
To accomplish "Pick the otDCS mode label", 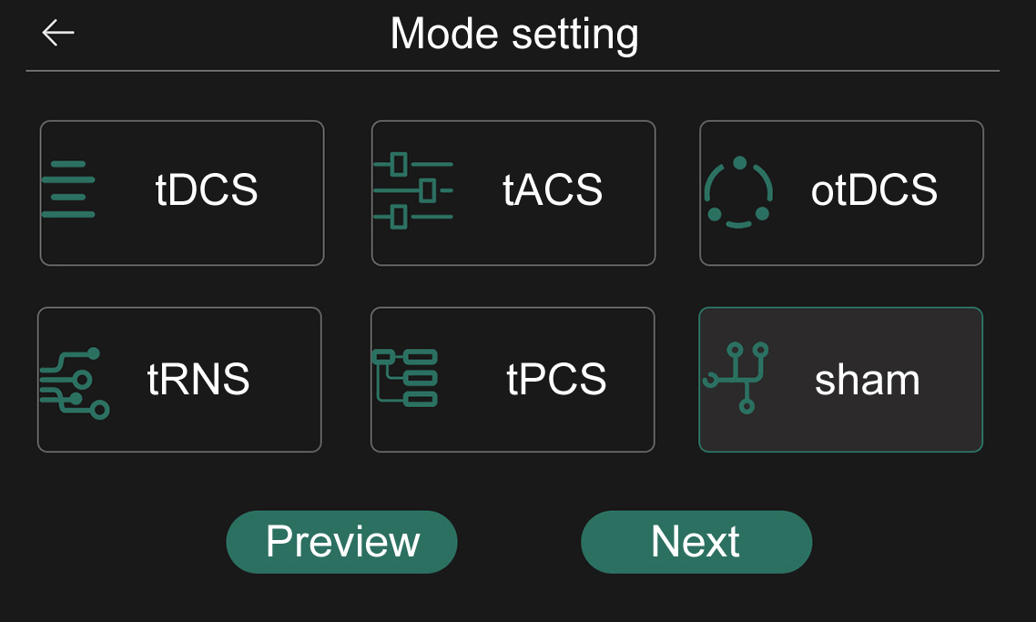I will (874, 189).
